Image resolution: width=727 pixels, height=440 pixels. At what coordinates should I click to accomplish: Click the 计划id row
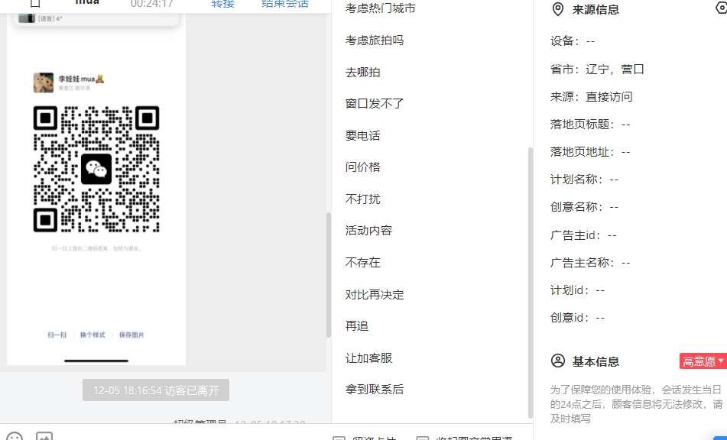(x=577, y=290)
